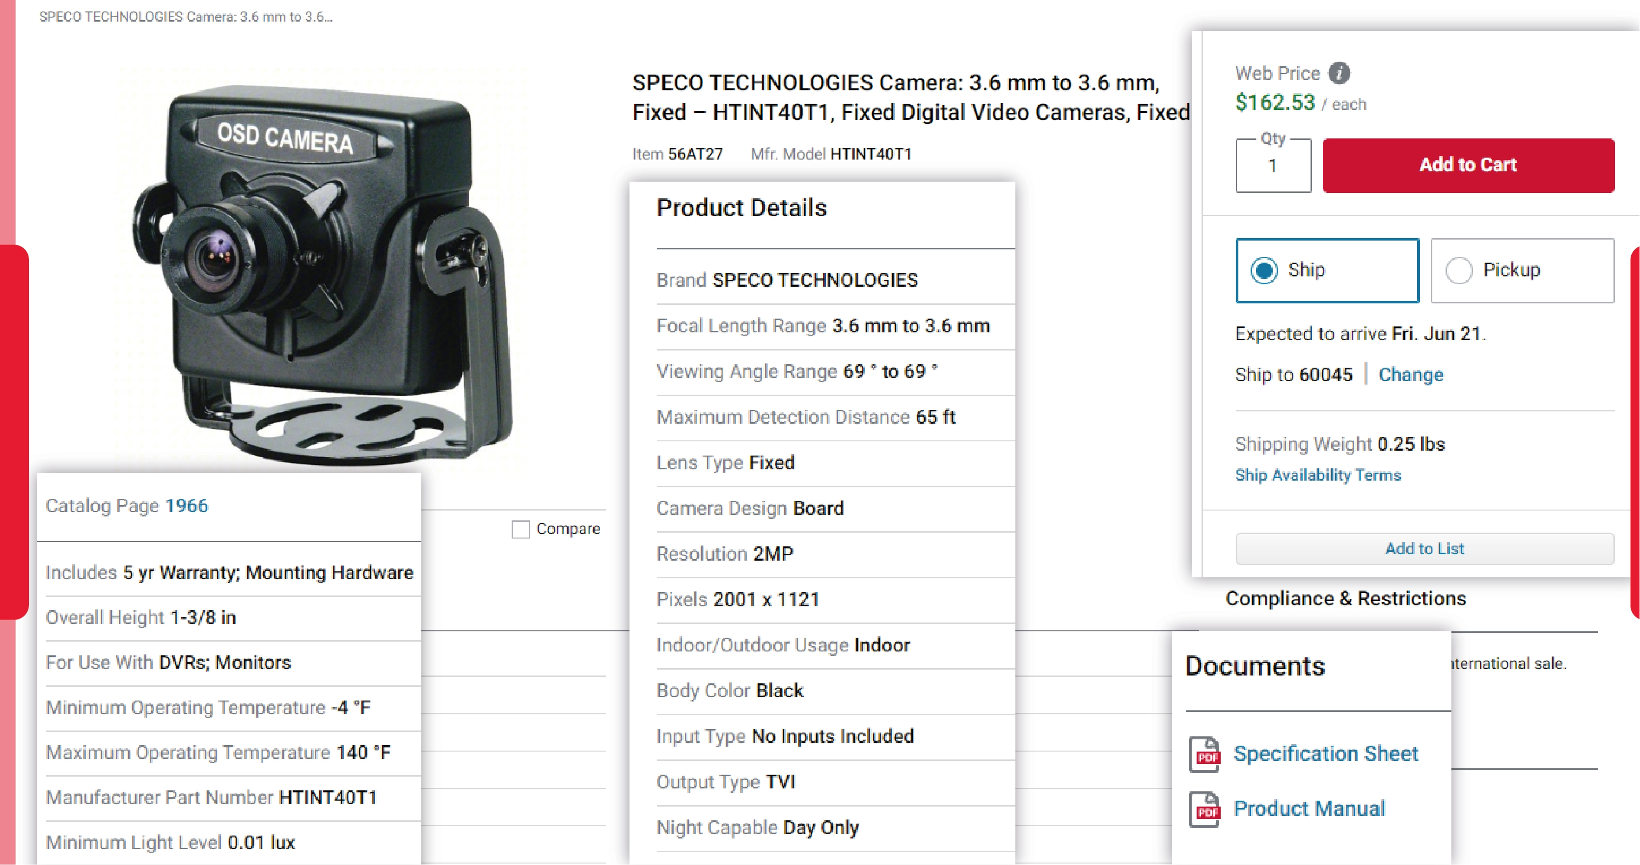Image resolution: width=1640 pixels, height=865 pixels.
Task: Open Ship Availability Terms
Action: click(x=1317, y=475)
